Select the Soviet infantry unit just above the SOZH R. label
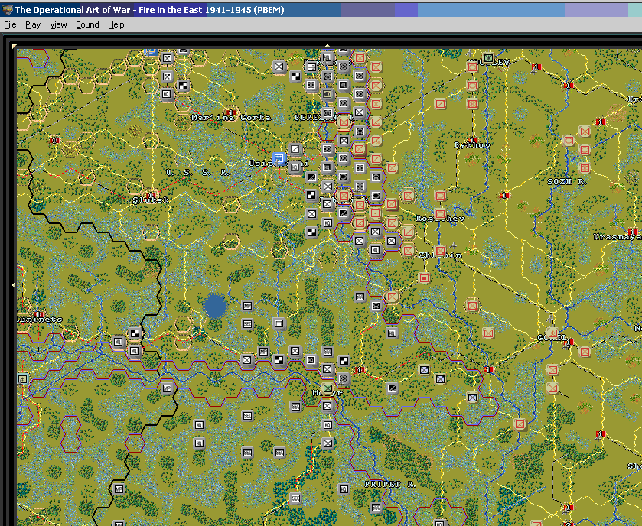This screenshot has height=526, width=642. tap(585, 167)
